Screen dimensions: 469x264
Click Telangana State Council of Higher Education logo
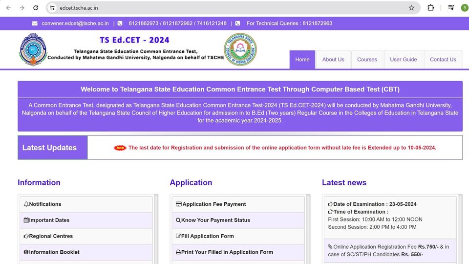click(240, 49)
